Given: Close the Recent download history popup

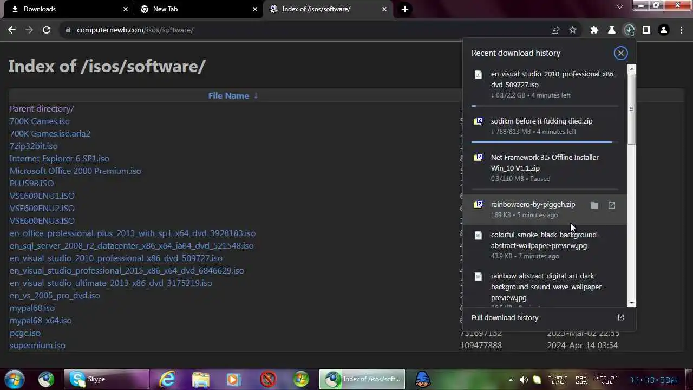Looking at the screenshot, I should click(620, 53).
